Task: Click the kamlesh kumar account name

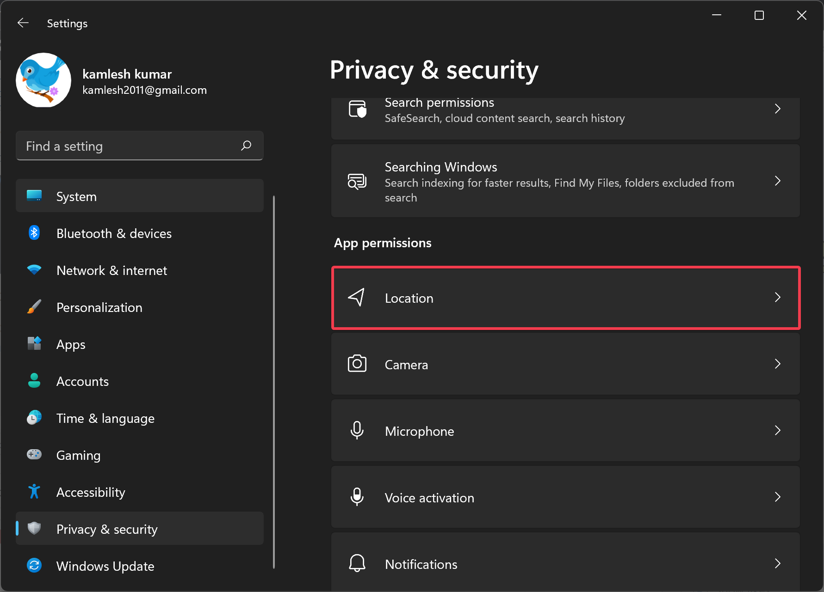Action: pos(127,74)
